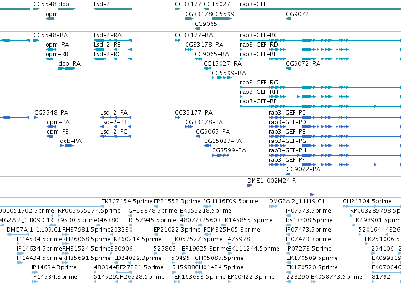Click the opm-RA transcript label

[57, 45]
